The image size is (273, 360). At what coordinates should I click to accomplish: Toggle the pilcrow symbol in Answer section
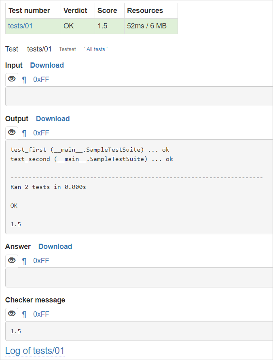(24, 261)
